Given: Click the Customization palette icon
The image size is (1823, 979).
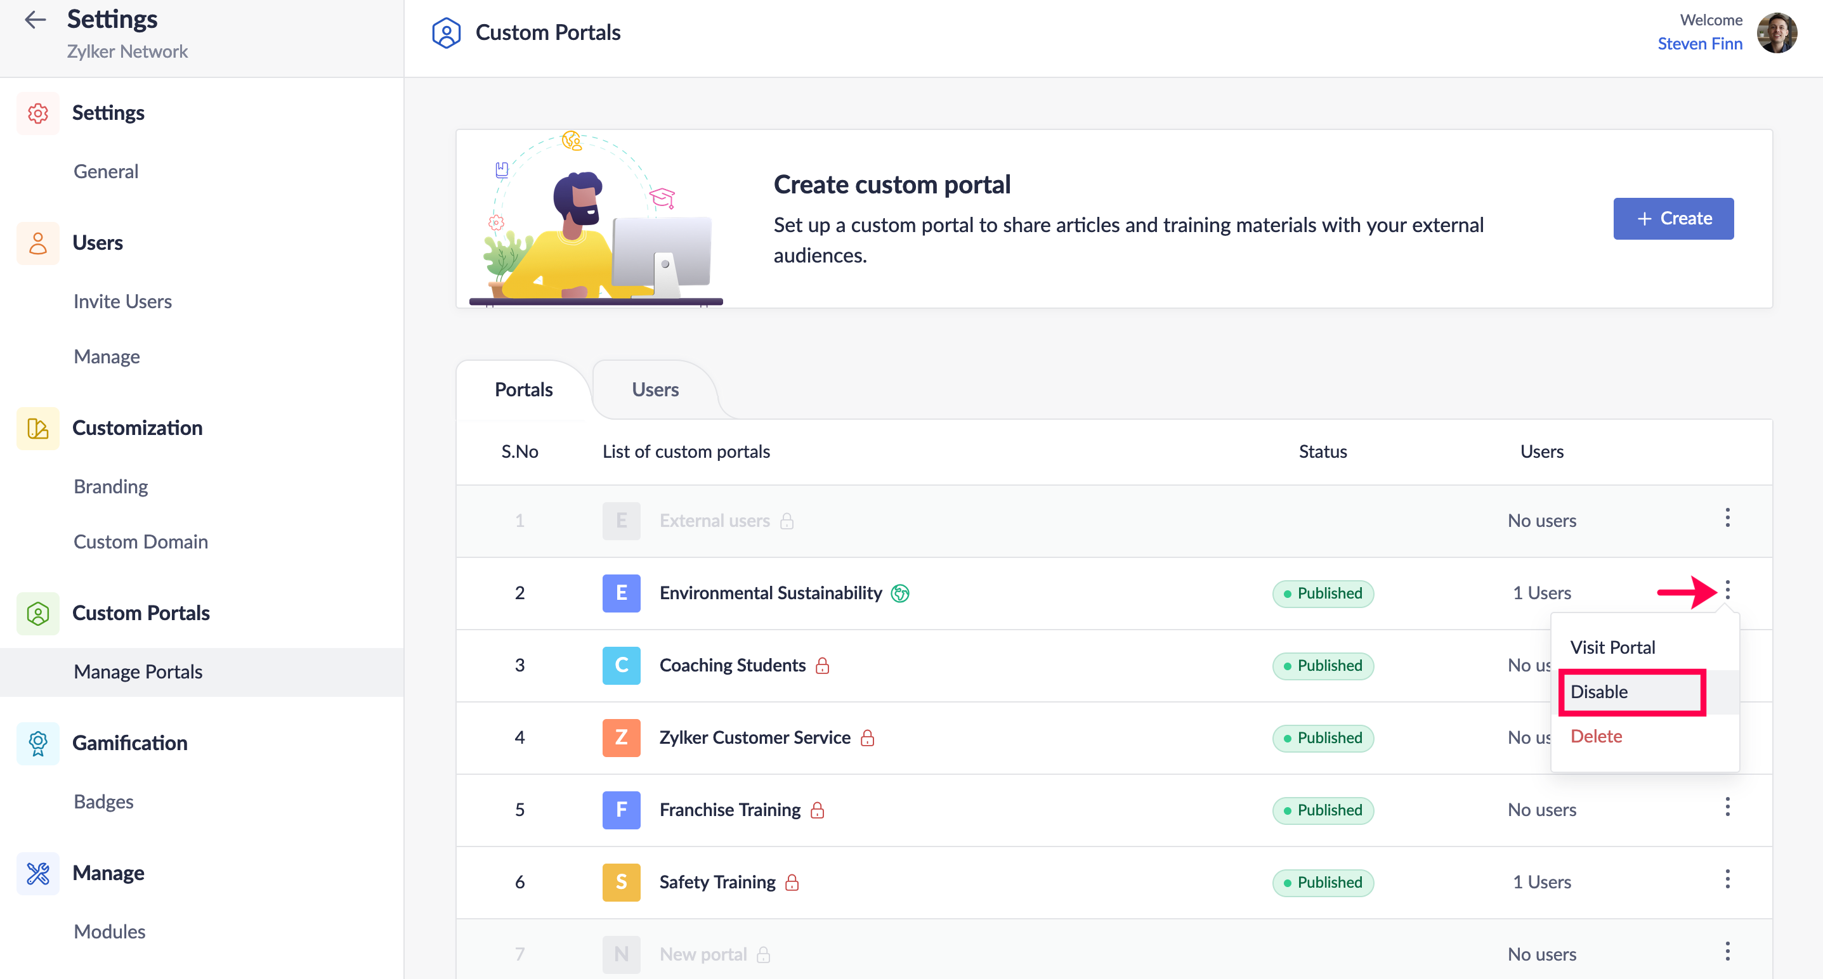Looking at the screenshot, I should [38, 428].
